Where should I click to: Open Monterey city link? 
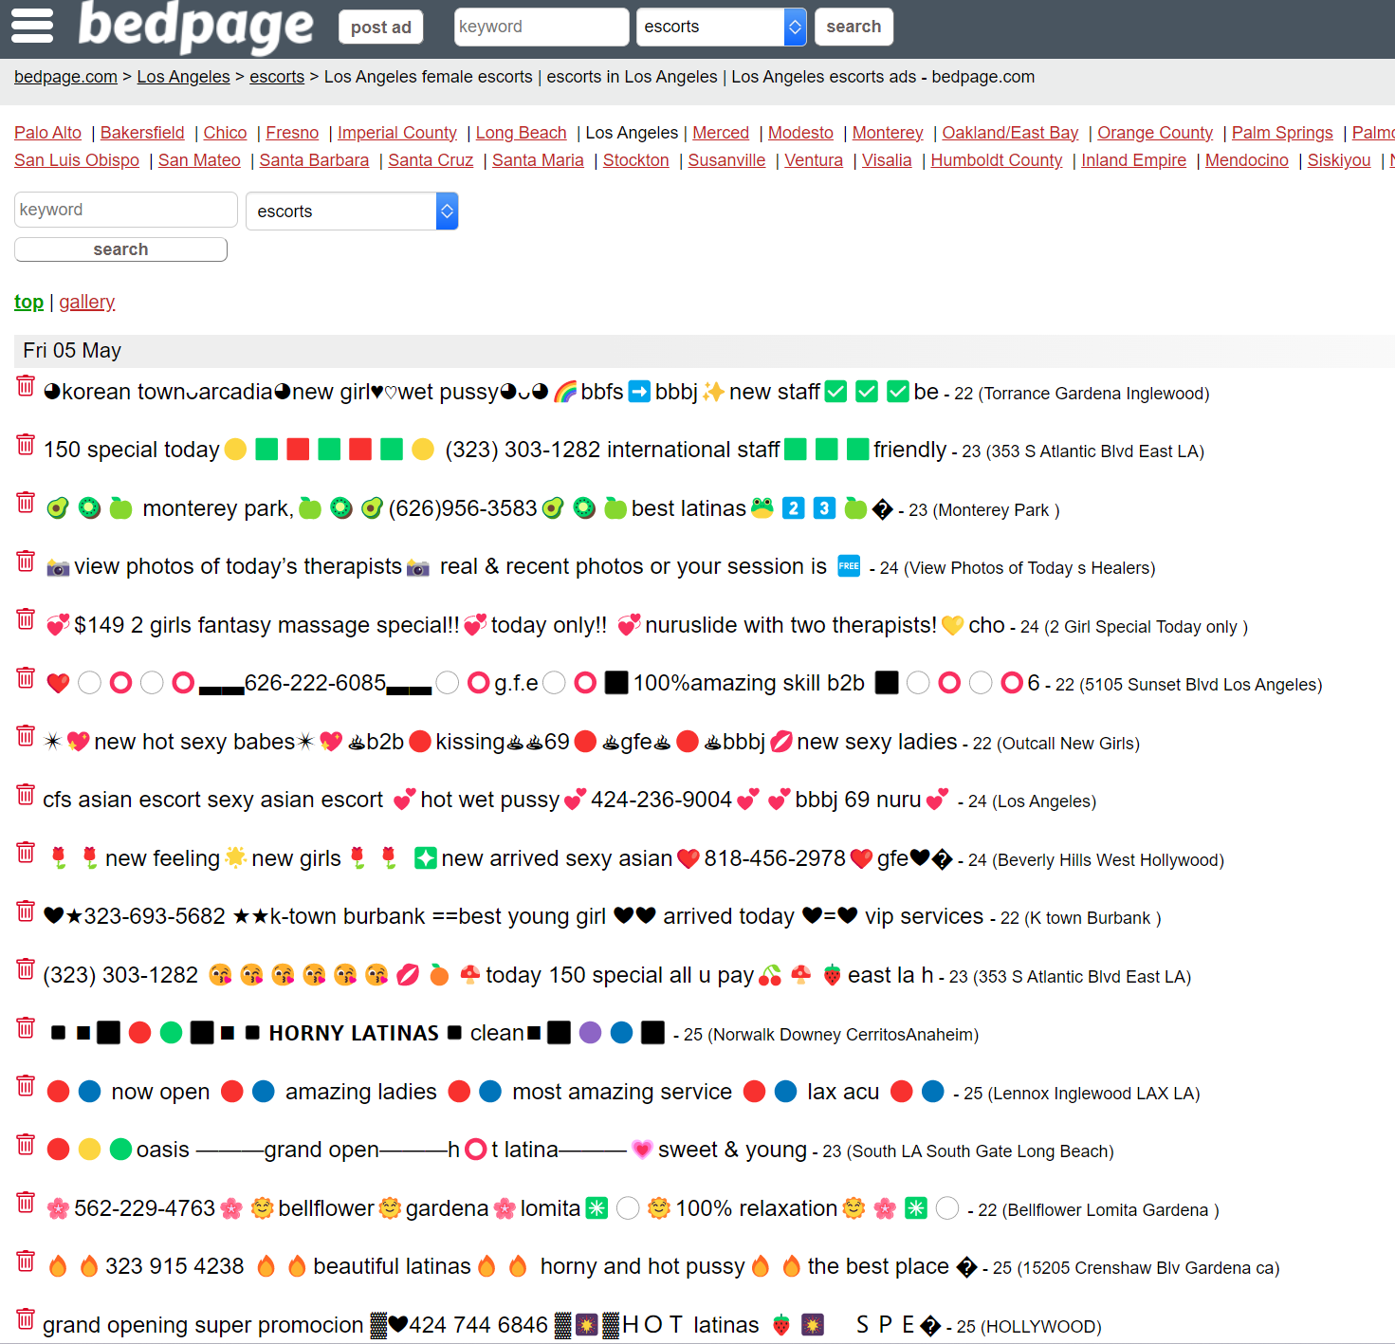coord(888,133)
